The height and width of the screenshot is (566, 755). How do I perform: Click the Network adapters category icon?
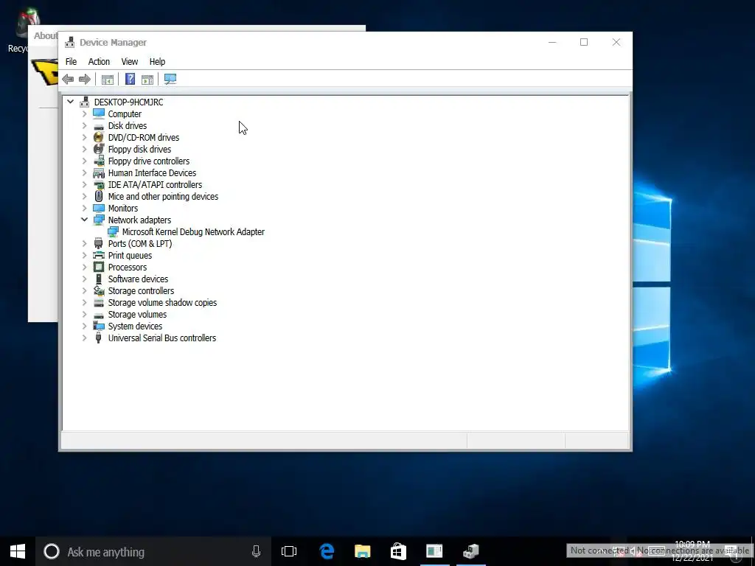tap(99, 220)
